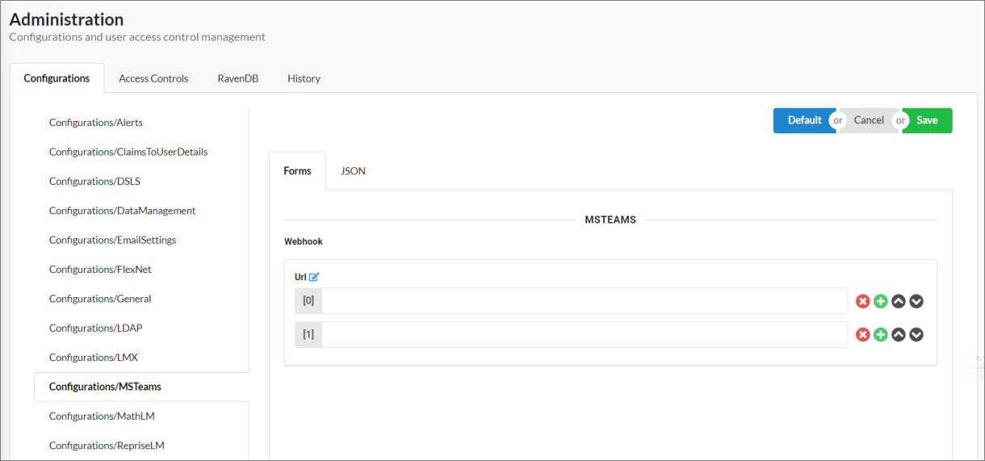This screenshot has width=985, height=461.
Task: Click the edit icon next to Url
Action: (314, 277)
